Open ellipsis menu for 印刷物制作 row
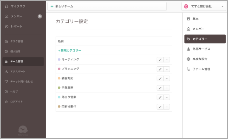228x139 pixels. click(167, 107)
